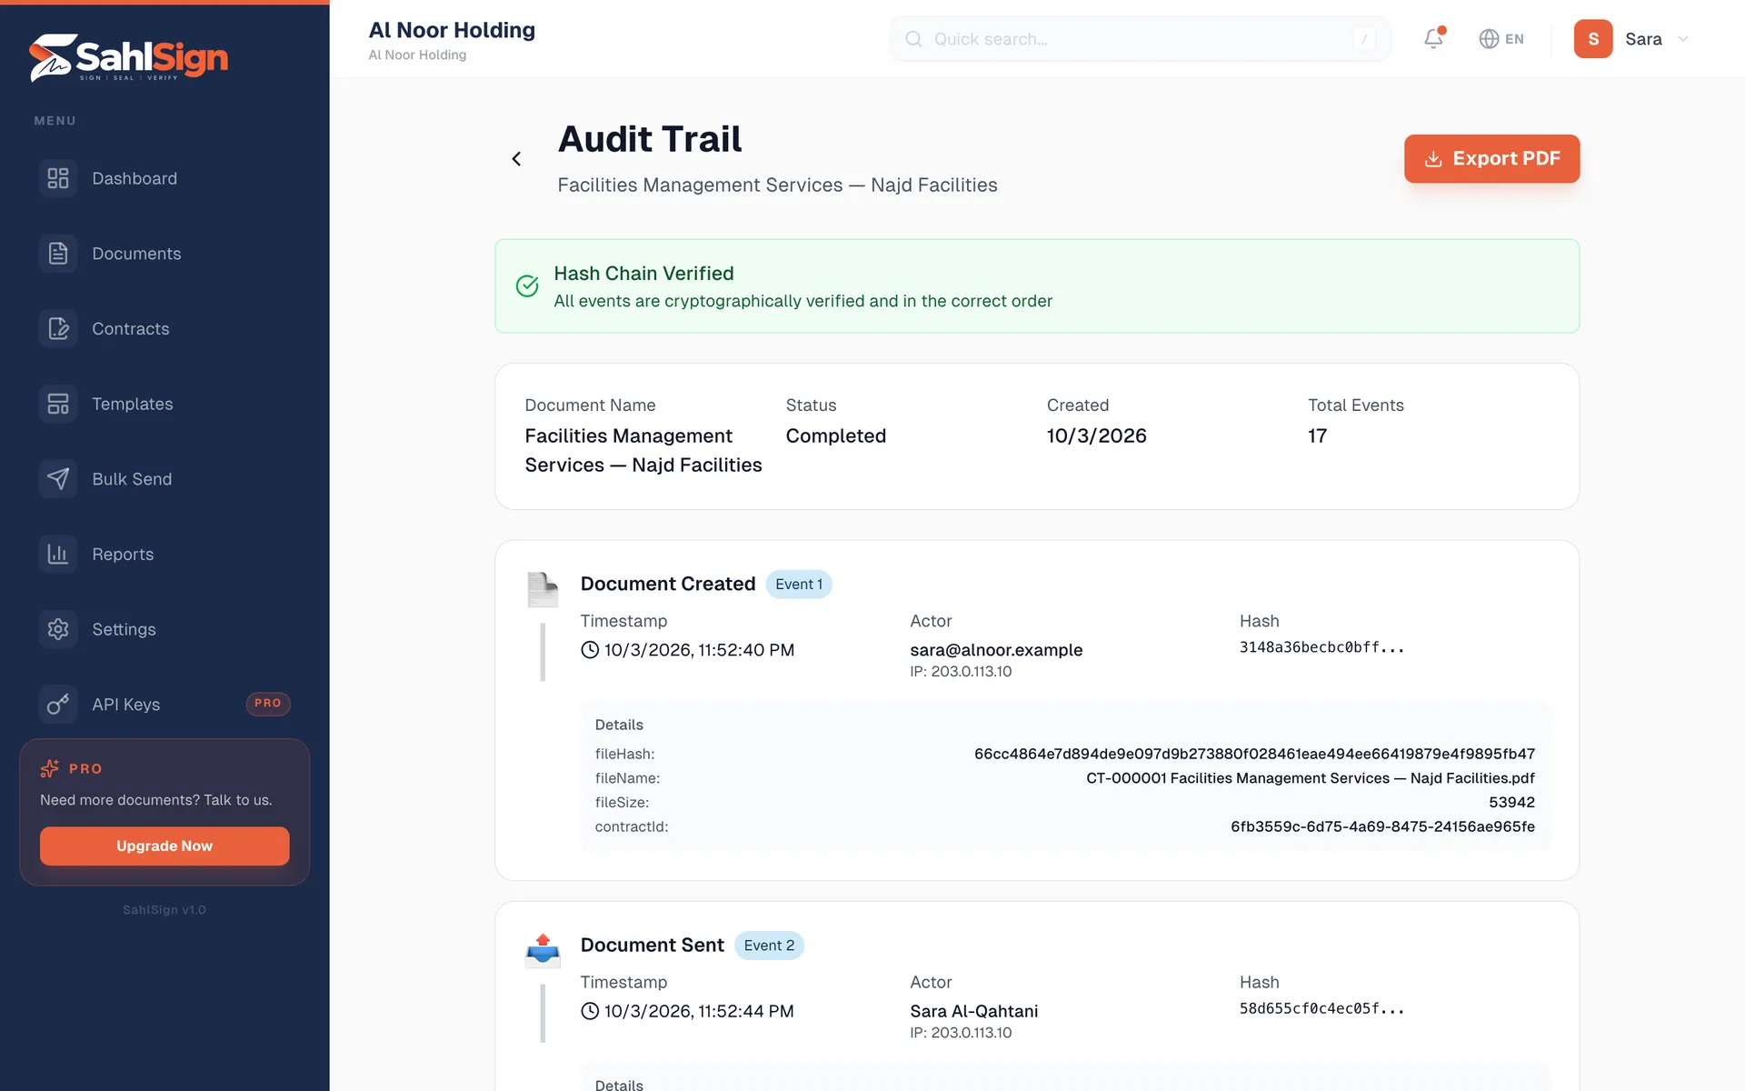This screenshot has height=1091, width=1745.
Task: Click the Sara avatar badge
Action: [x=1593, y=39]
